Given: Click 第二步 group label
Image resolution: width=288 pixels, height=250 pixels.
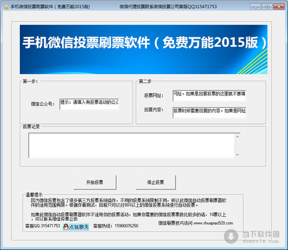Looking at the screenshot, I should [145, 81].
